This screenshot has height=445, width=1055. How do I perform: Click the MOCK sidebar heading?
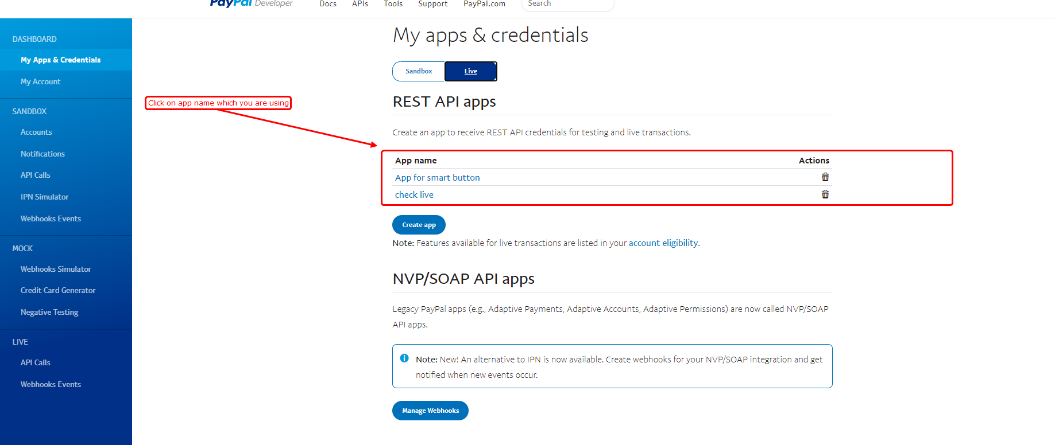(x=22, y=248)
